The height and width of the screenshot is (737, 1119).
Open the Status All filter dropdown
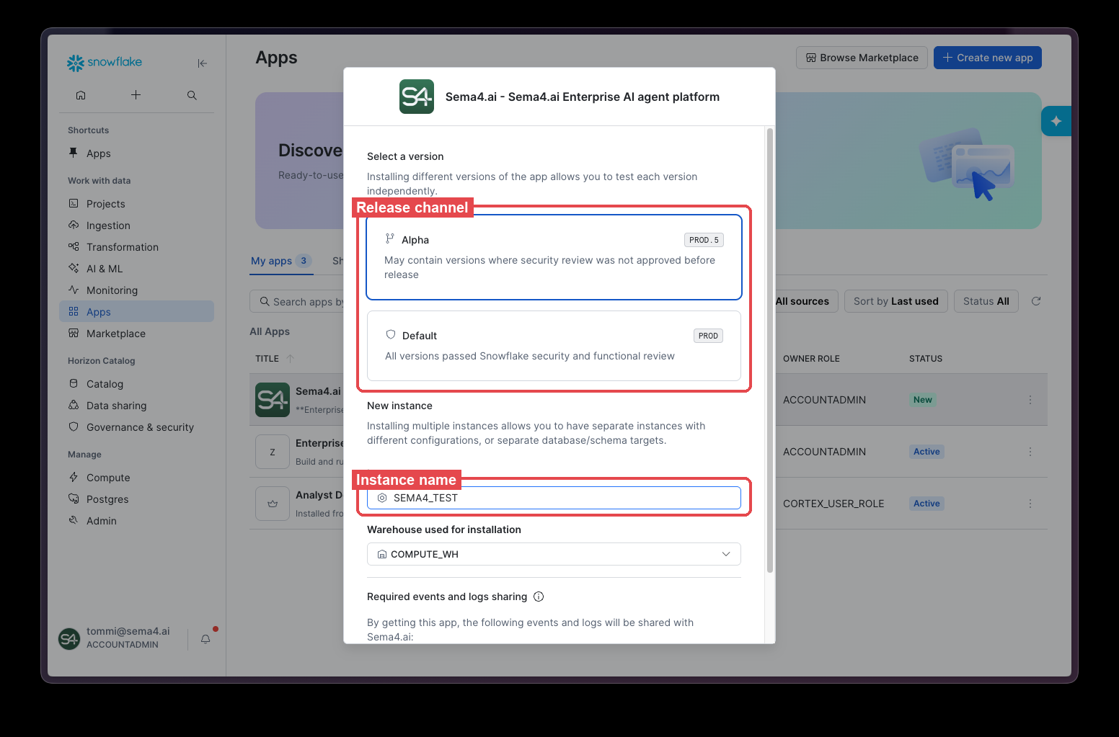(x=986, y=301)
